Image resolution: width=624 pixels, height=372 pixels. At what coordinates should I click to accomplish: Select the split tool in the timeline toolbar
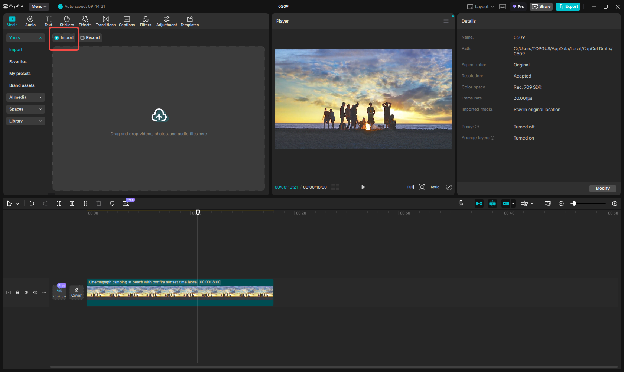[59, 203]
